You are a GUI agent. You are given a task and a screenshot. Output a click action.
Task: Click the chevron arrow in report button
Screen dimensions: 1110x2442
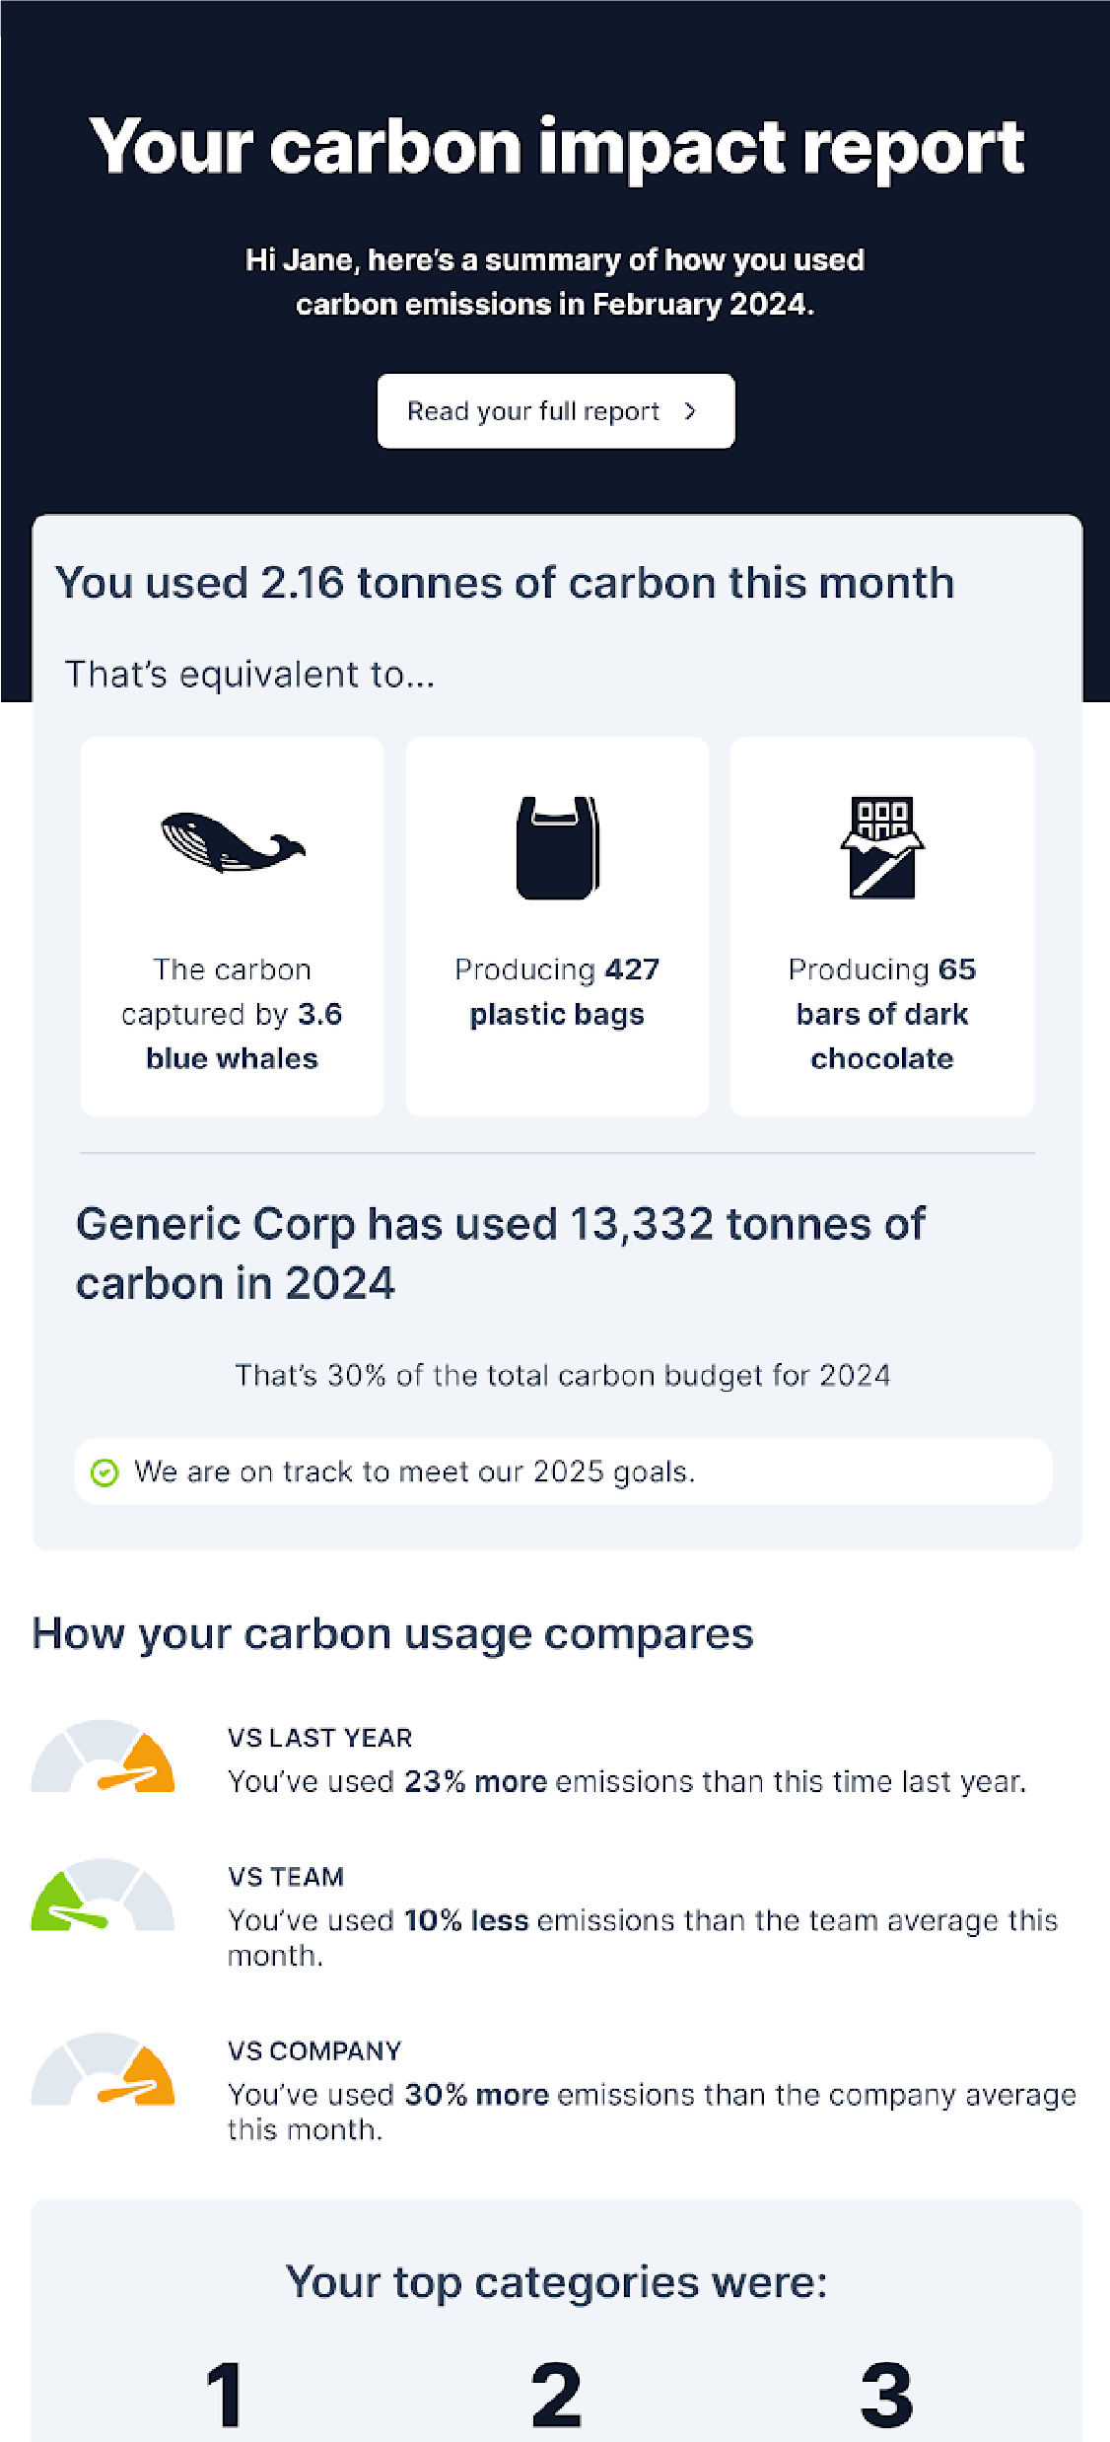pyautogui.click(x=690, y=410)
